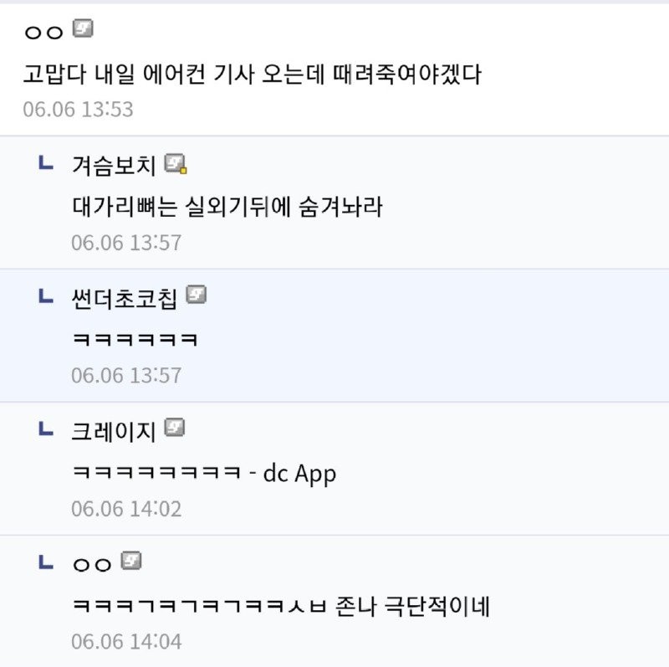The width and height of the screenshot is (669, 667).
Task: Select the reply text 대가리뼈는 실외기뒤에 숨겨놔라
Action: coord(227,207)
